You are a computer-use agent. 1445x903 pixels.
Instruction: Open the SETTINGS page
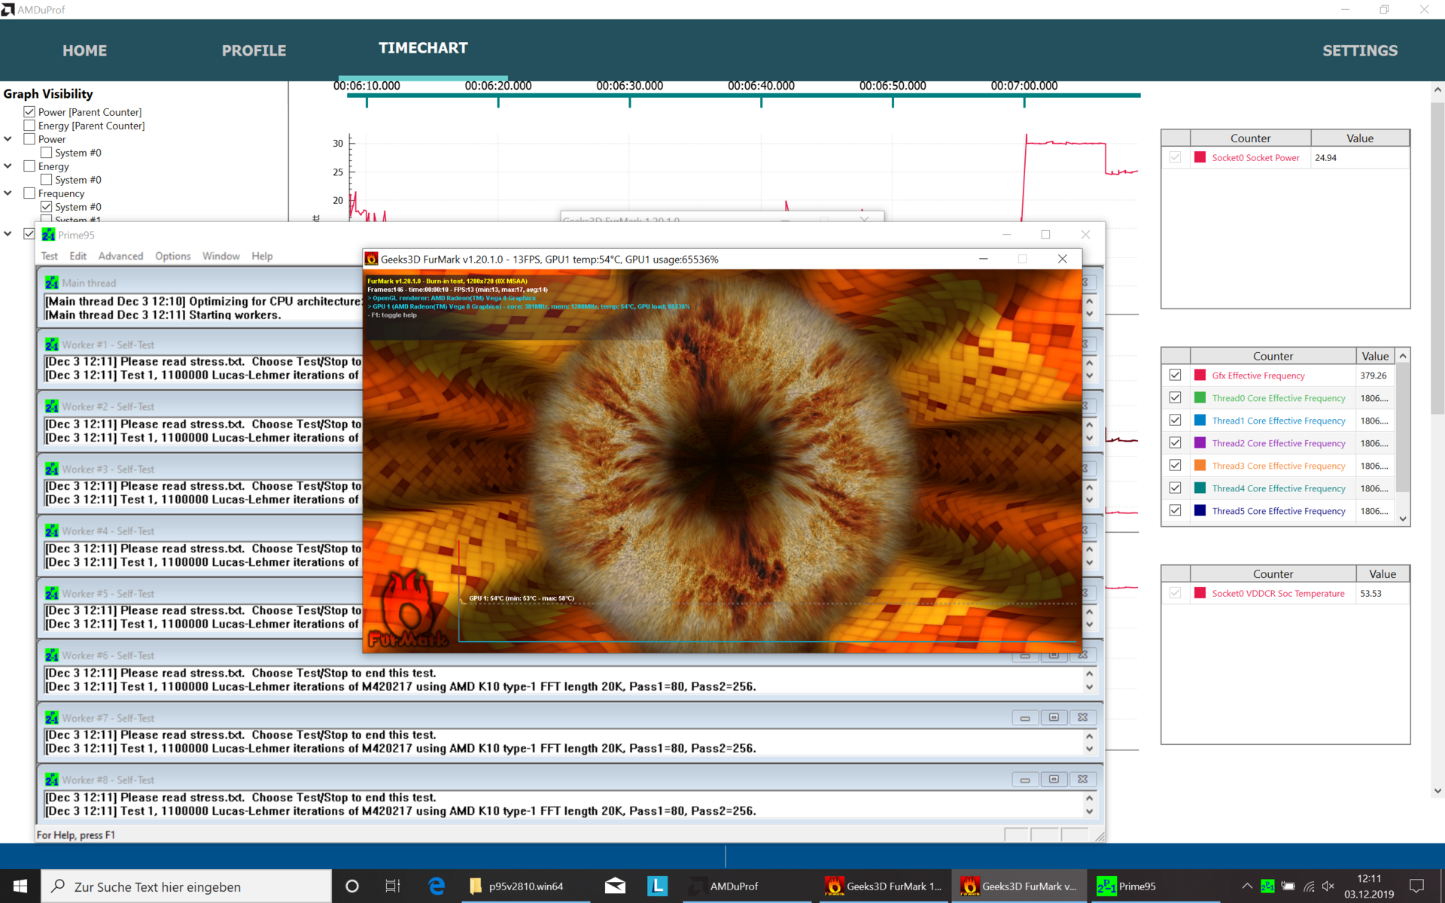(1359, 50)
